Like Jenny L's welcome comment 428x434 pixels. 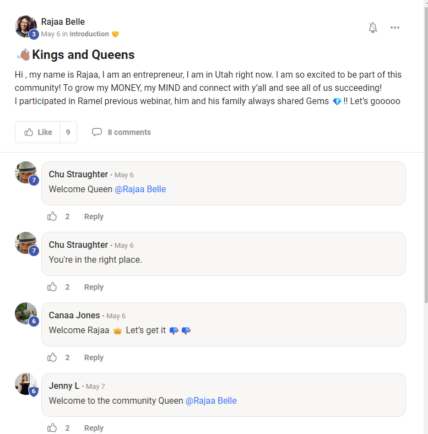(x=52, y=428)
